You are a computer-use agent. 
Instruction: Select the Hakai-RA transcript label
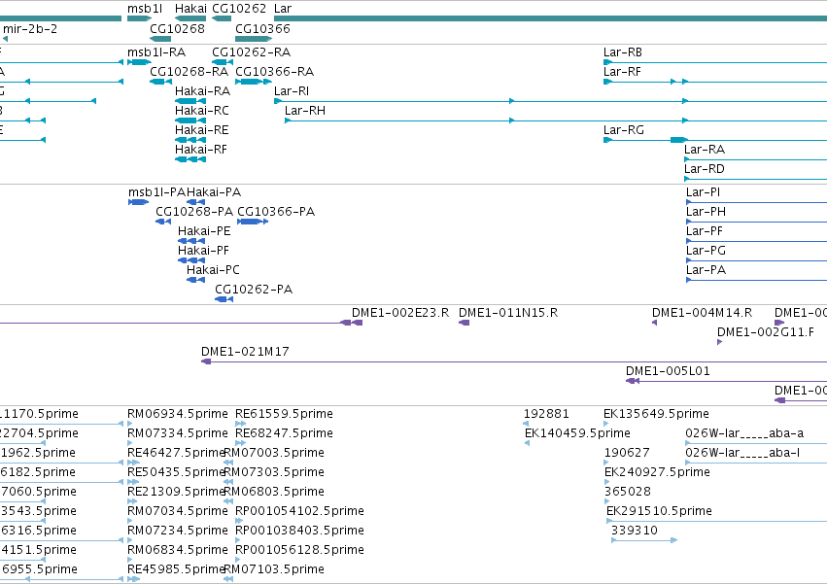tap(202, 91)
